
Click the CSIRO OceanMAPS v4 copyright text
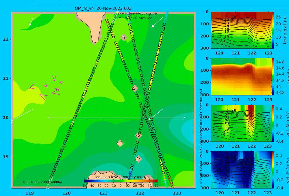tap(201, 136)
